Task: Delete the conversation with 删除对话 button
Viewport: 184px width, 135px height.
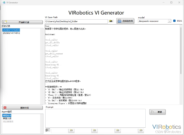Action: tap(22, 108)
